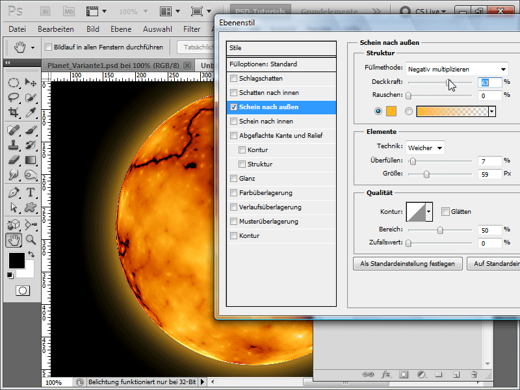Select the gradient radio button

[409, 111]
